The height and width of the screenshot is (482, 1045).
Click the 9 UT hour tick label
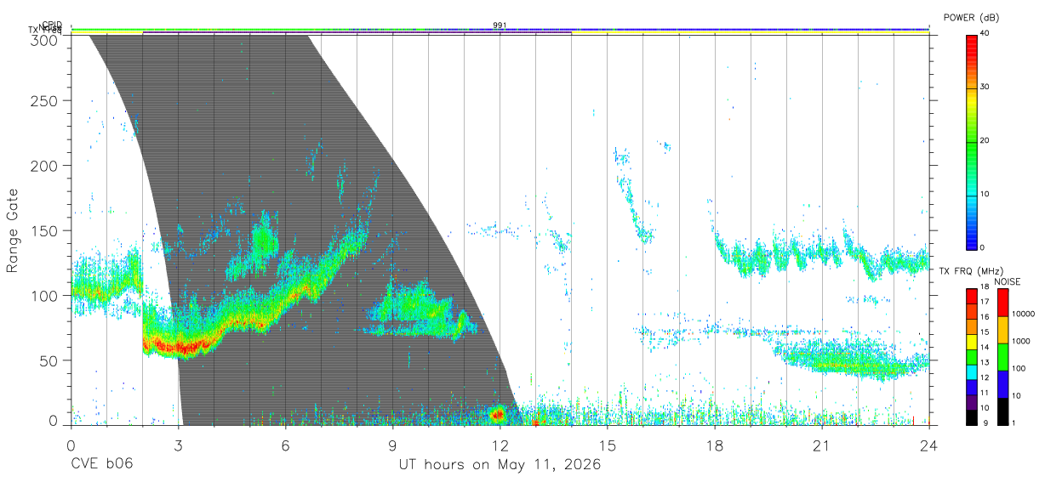[x=393, y=445]
